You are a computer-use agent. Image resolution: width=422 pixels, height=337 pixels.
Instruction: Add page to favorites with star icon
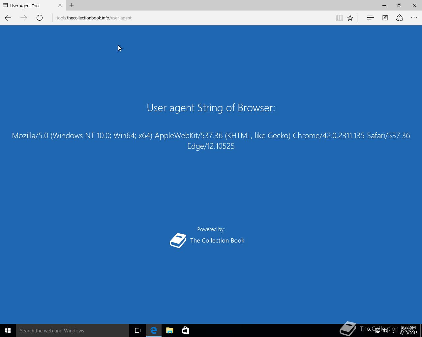(x=350, y=18)
